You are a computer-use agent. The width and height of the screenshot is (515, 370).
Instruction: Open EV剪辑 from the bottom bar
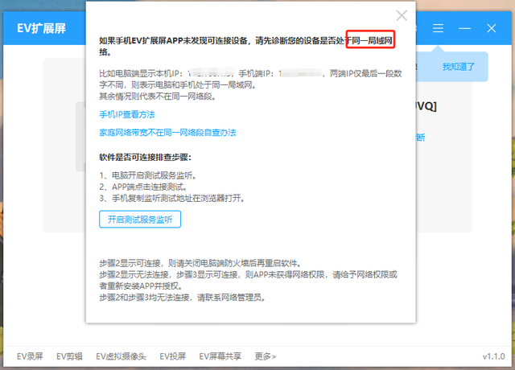[x=69, y=356]
